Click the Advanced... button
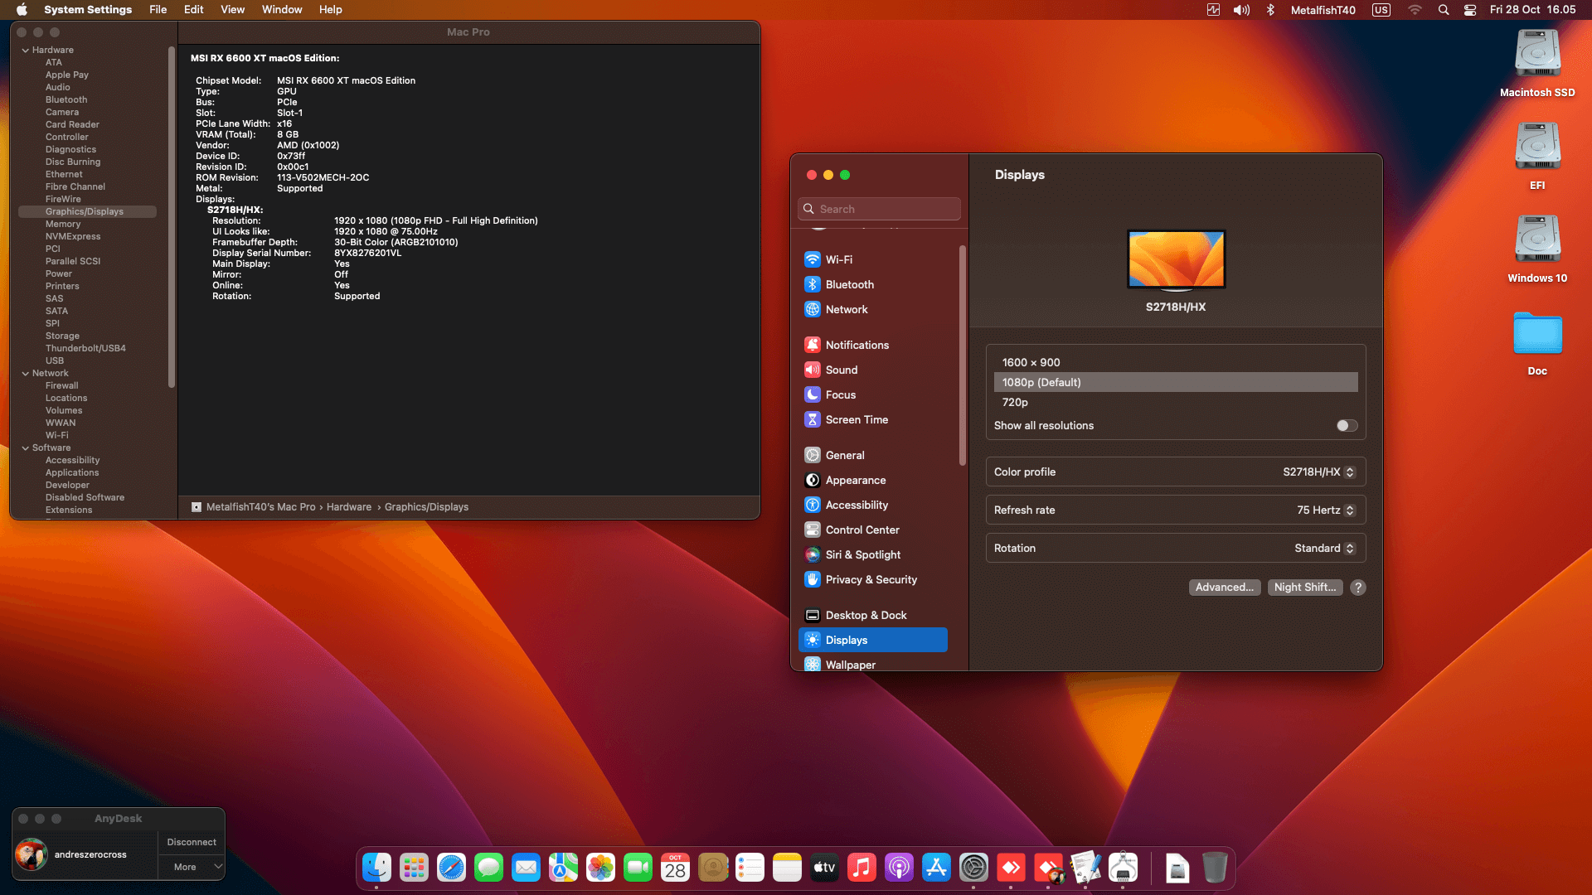This screenshot has height=895, width=1592. (1224, 588)
